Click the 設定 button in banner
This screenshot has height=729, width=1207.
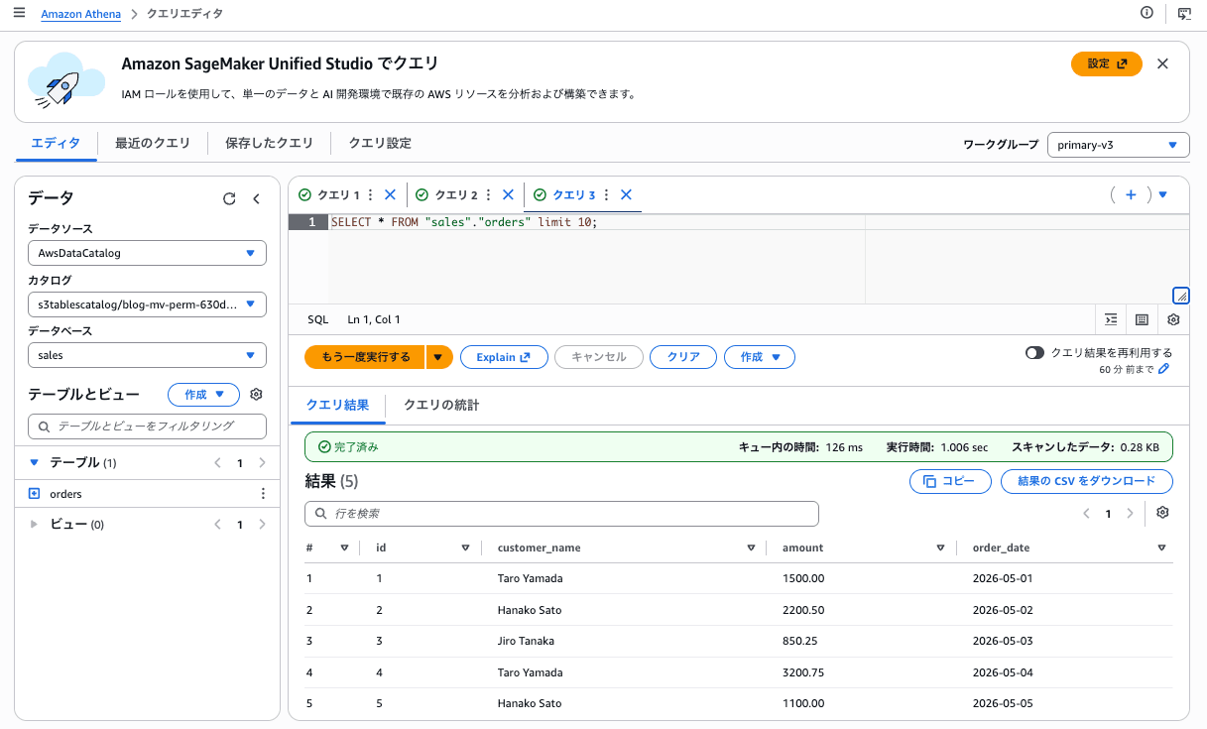1107,63
